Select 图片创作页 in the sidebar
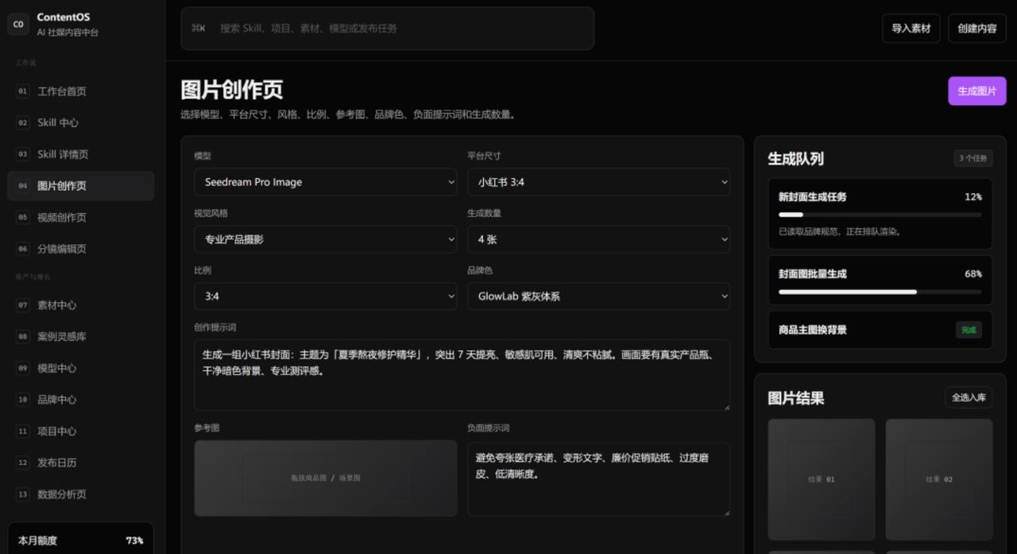 pyautogui.click(x=80, y=186)
